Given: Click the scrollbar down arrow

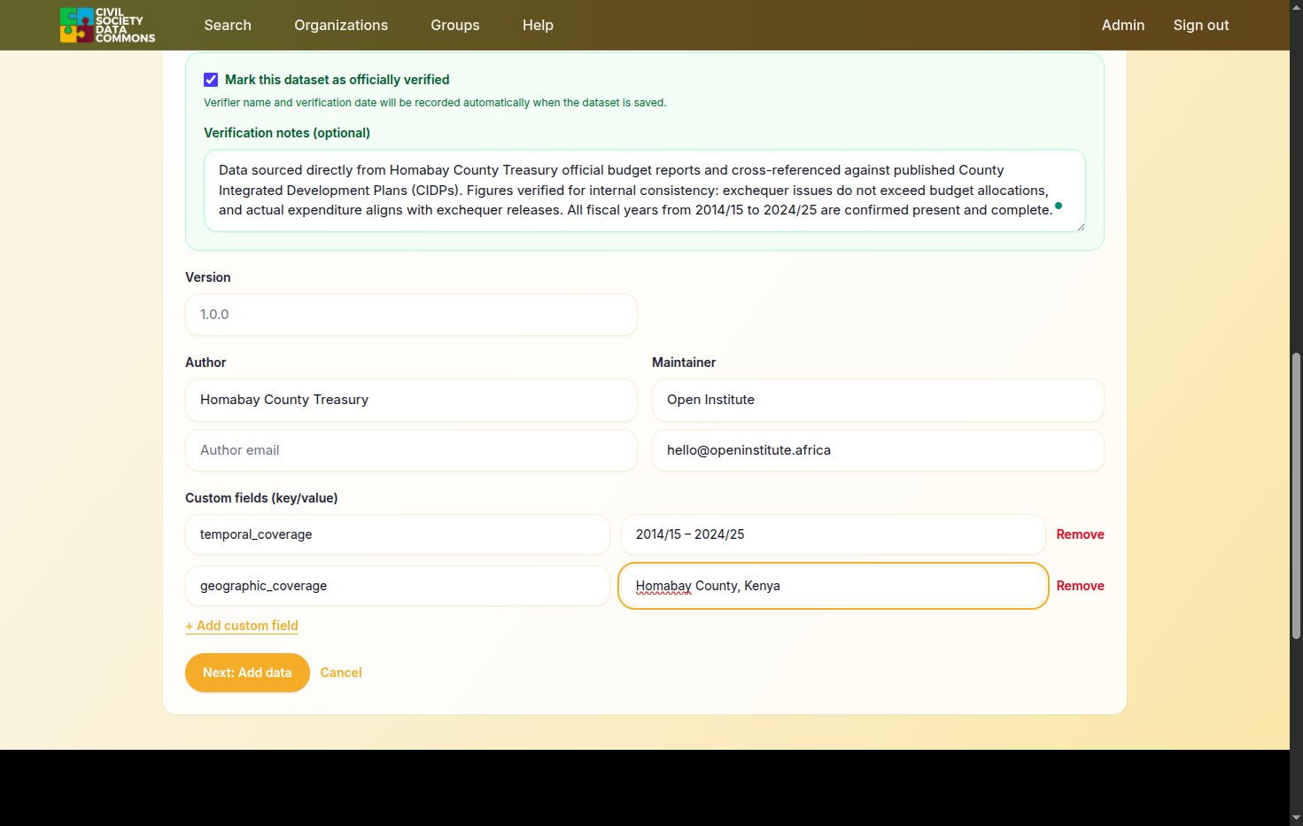Looking at the screenshot, I should (x=1296, y=817).
